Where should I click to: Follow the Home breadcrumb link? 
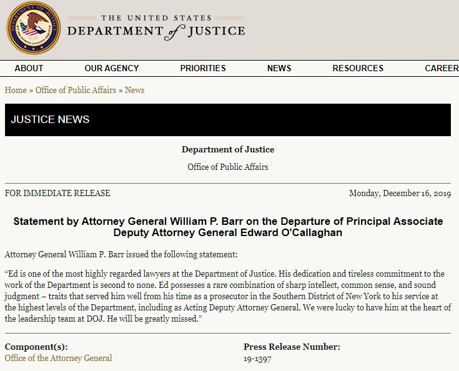coord(16,90)
